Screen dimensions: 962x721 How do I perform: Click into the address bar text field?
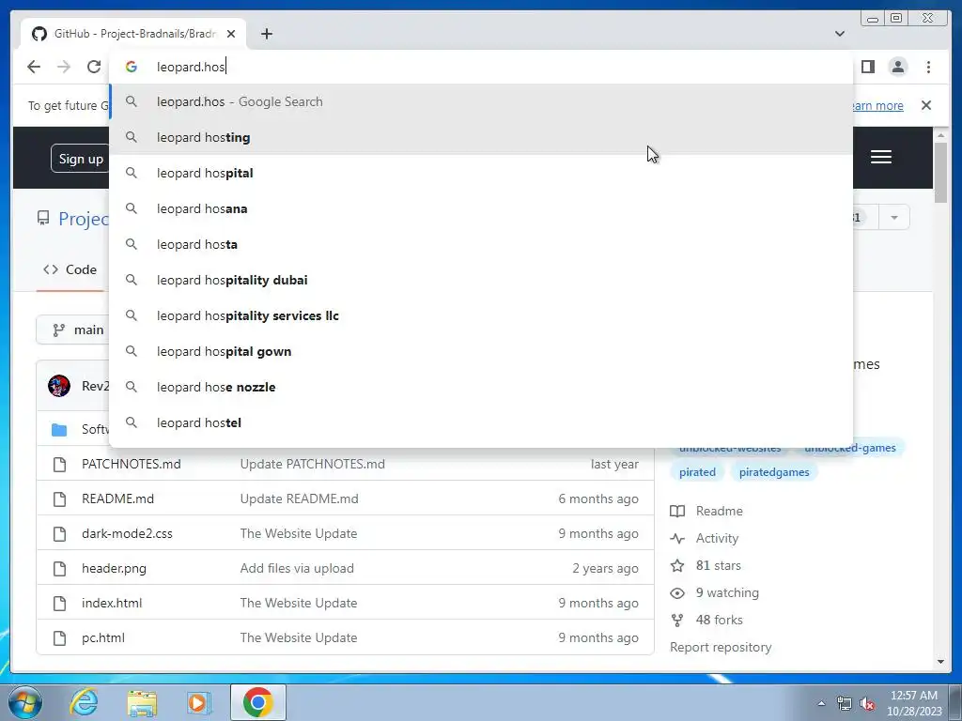(x=481, y=67)
